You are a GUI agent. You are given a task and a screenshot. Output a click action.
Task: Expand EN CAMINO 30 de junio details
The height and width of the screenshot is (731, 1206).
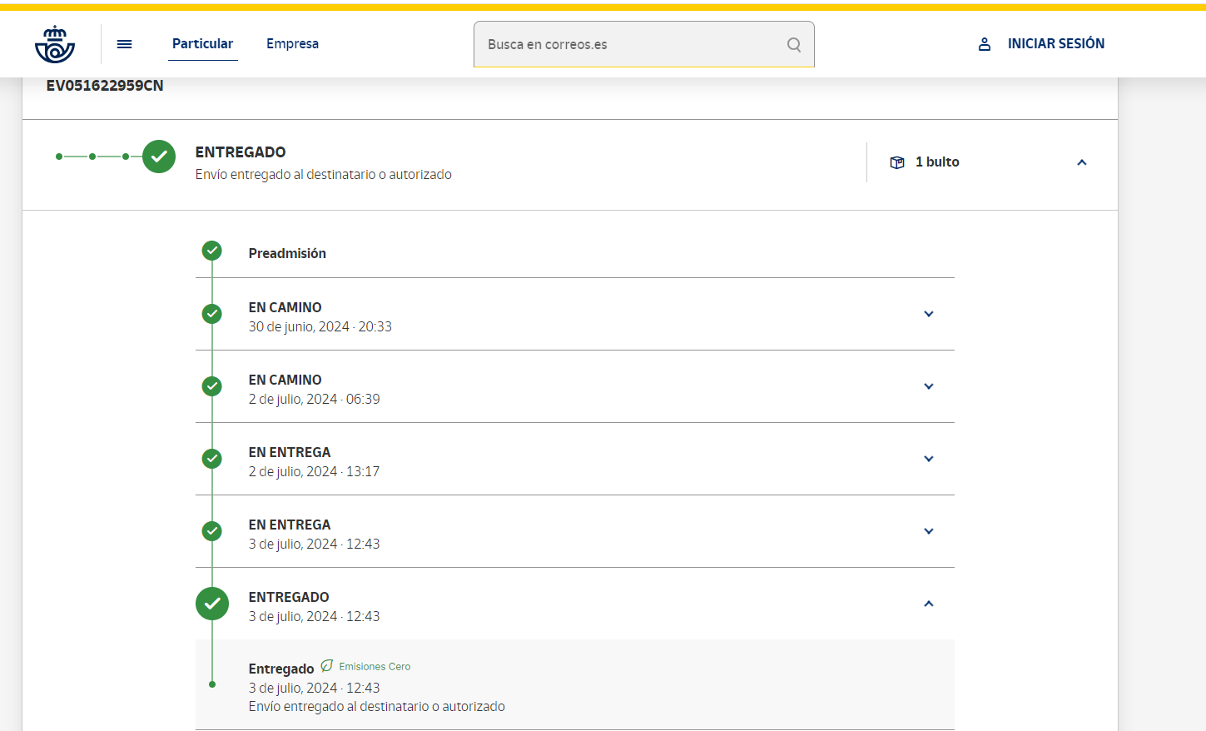[929, 314]
